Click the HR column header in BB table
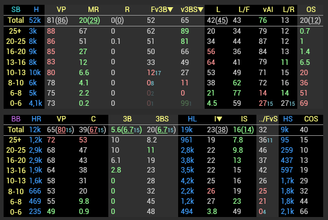 pyautogui.click(x=36, y=119)
